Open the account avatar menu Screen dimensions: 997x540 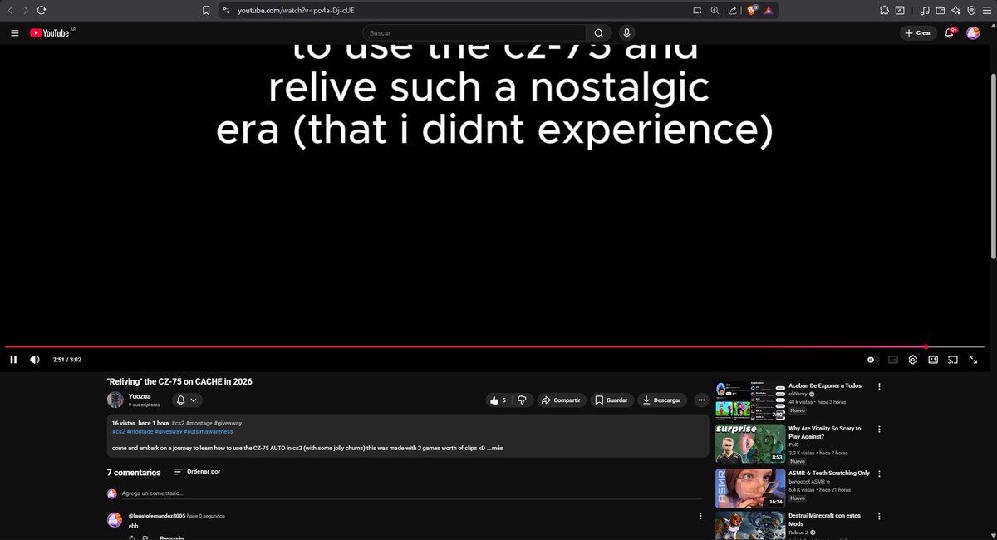point(973,32)
